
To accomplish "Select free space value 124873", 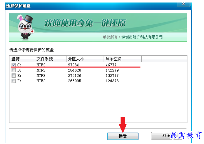I will click(112, 81).
